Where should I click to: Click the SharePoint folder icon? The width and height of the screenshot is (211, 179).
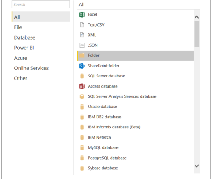tap(82, 66)
